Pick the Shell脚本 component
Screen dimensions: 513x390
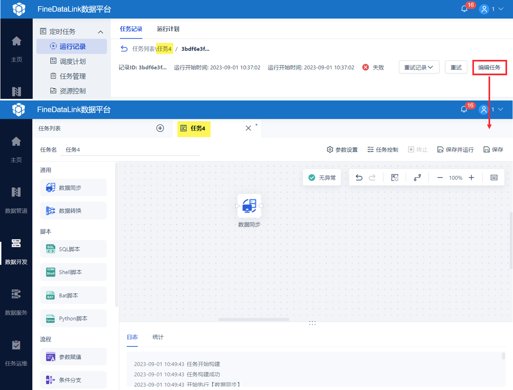[73, 272]
